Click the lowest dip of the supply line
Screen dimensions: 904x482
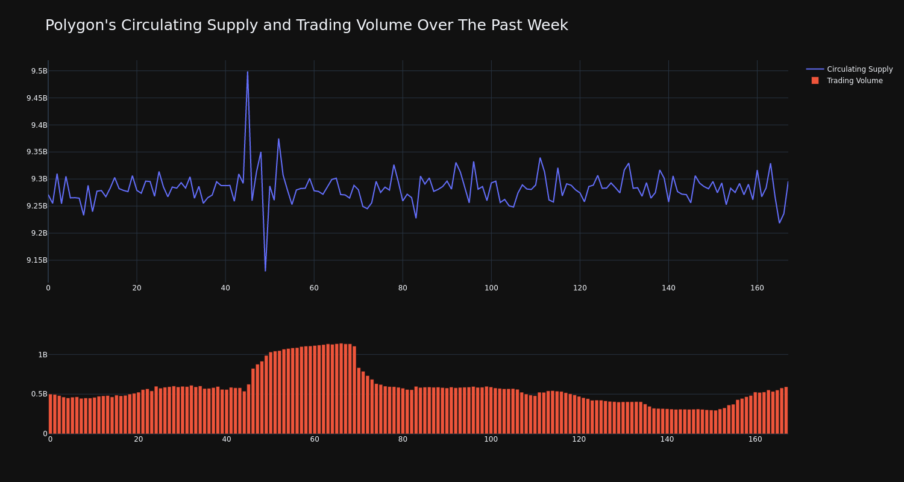pos(265,271)
